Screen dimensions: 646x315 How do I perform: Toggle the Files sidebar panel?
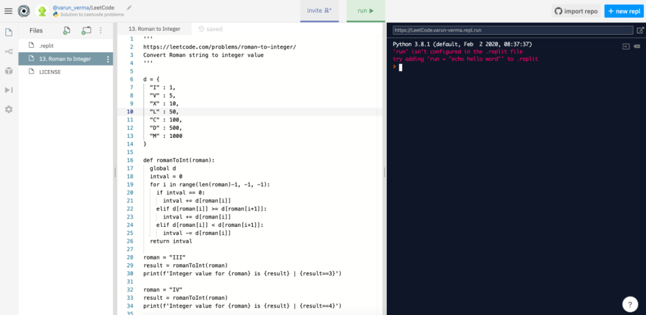click(9, 32)
